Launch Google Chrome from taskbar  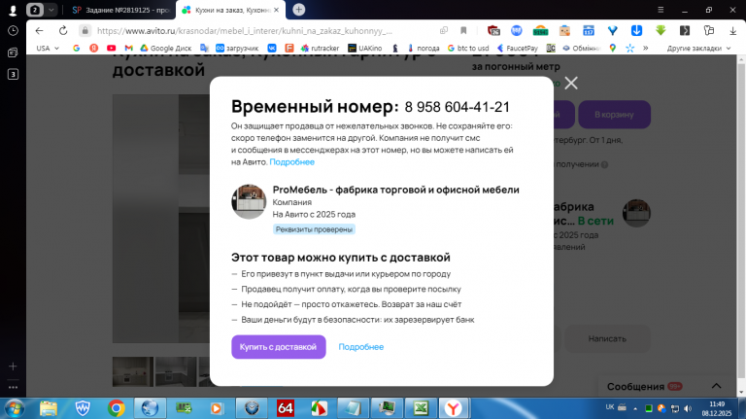point(117,408)
